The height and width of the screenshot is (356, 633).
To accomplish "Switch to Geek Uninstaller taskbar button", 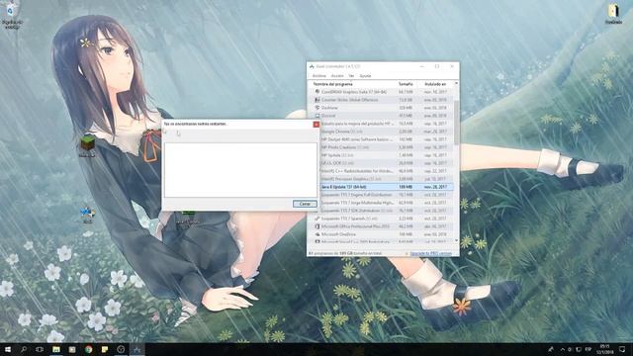I will pyautogui.click(x=136, y=349).
